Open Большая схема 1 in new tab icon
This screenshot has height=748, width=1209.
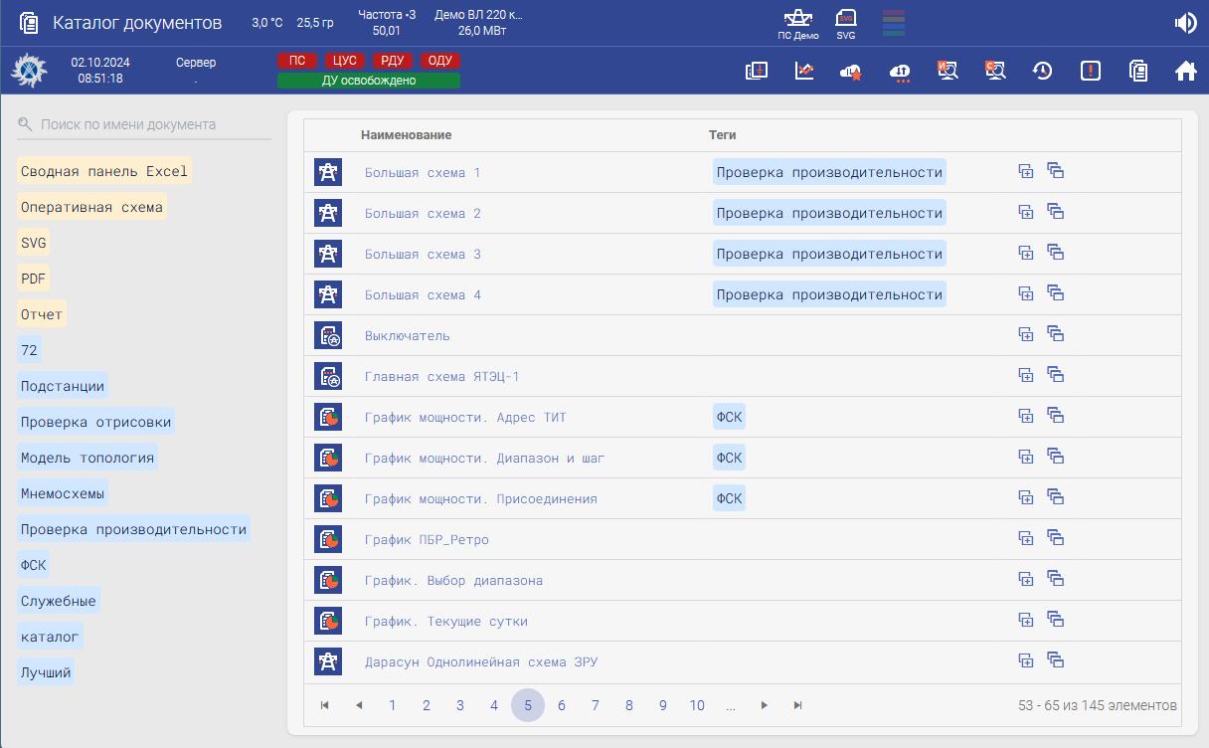(x=1026, y=171)
